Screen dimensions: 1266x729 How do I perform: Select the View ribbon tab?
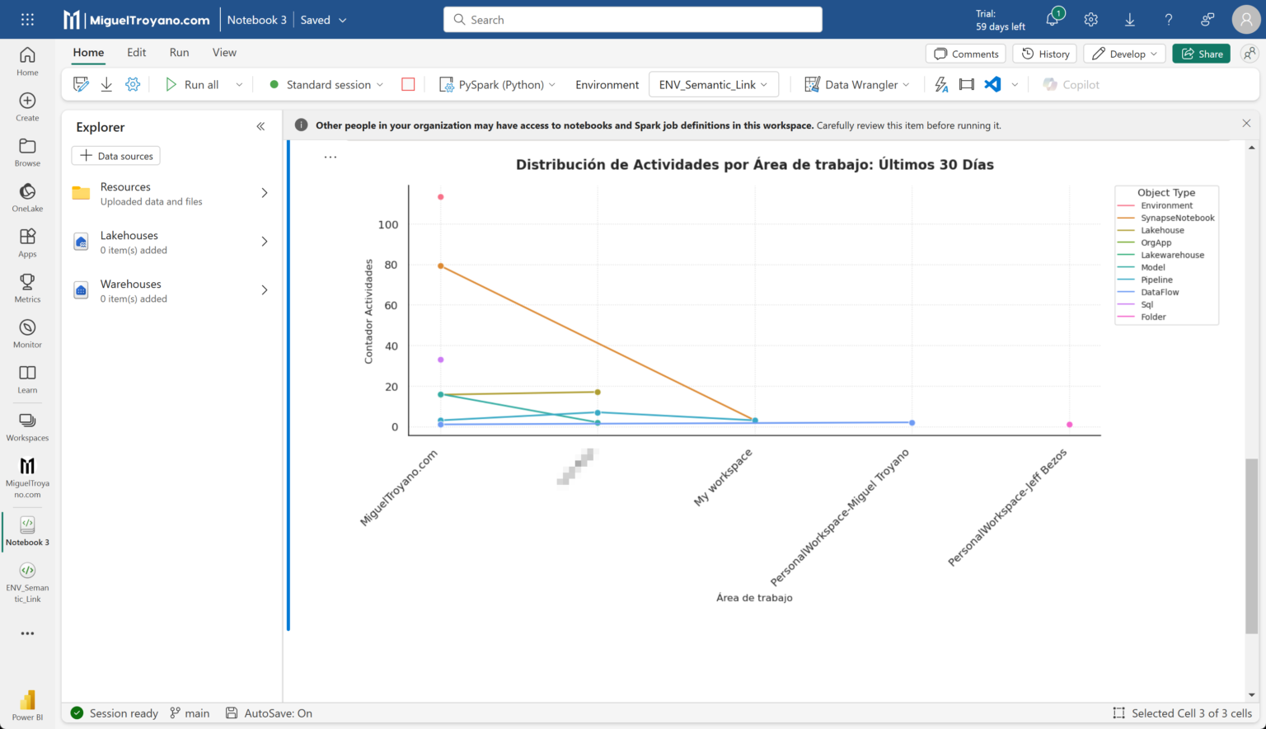(x=224, y=52)
